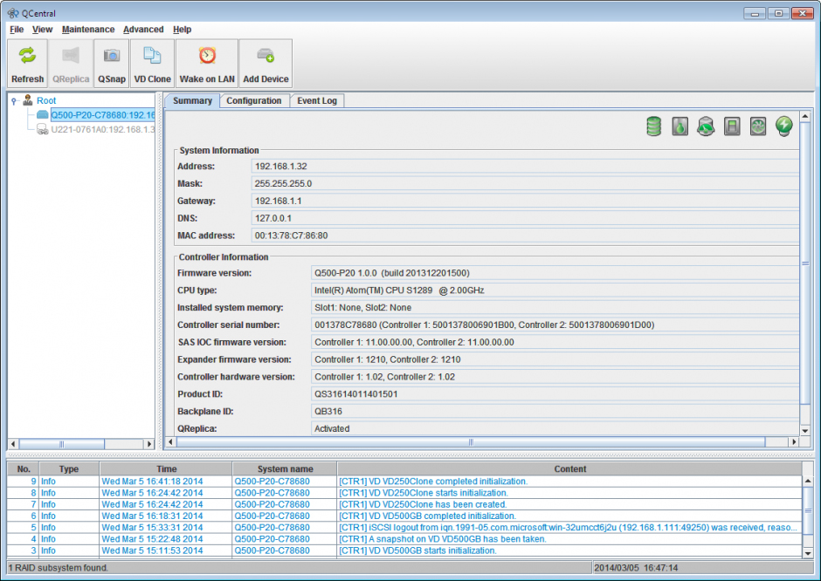Select the U221-0761A0 device in tree

pyautogui.click(x=103, y=129)
